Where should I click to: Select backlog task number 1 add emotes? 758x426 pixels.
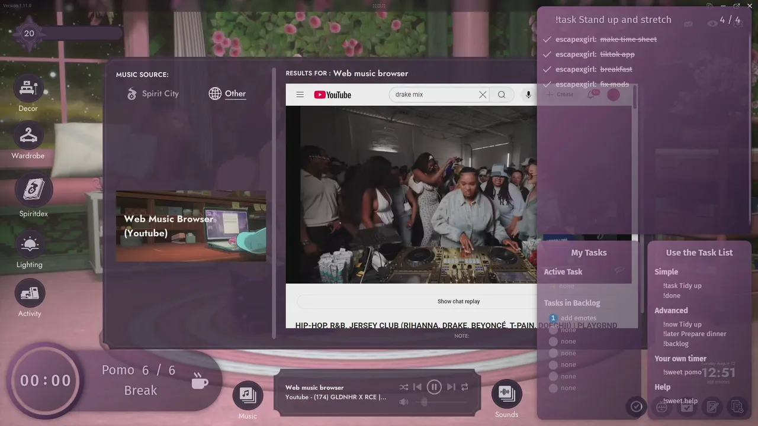[x=573, y=318]
